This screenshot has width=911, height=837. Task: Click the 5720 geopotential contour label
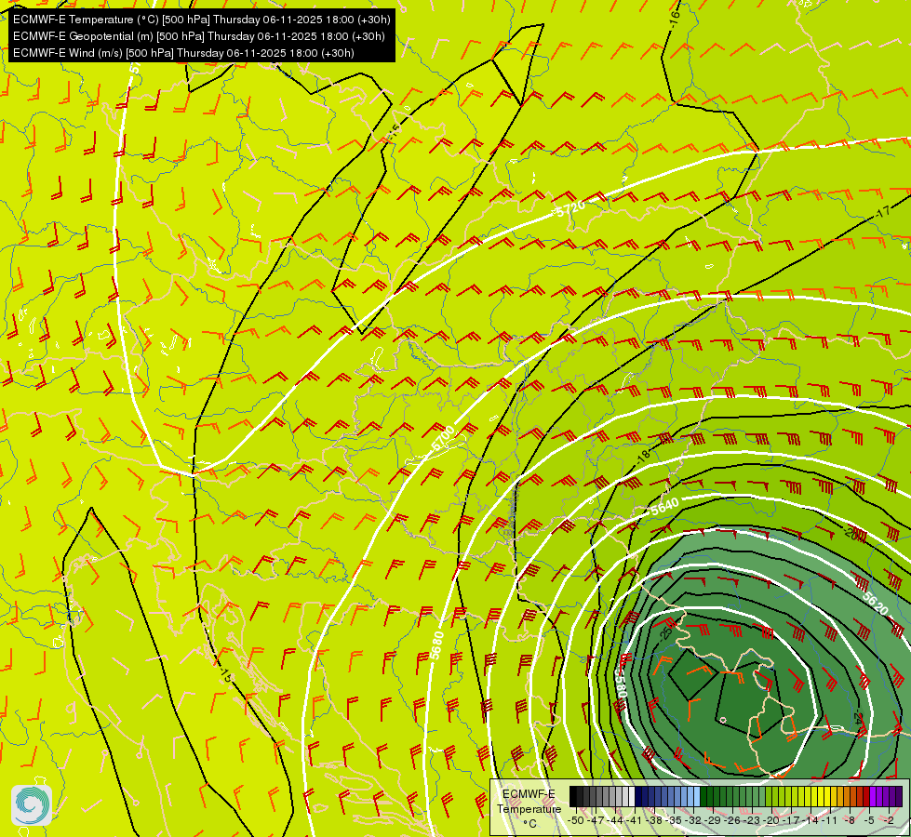click(569, 207)
